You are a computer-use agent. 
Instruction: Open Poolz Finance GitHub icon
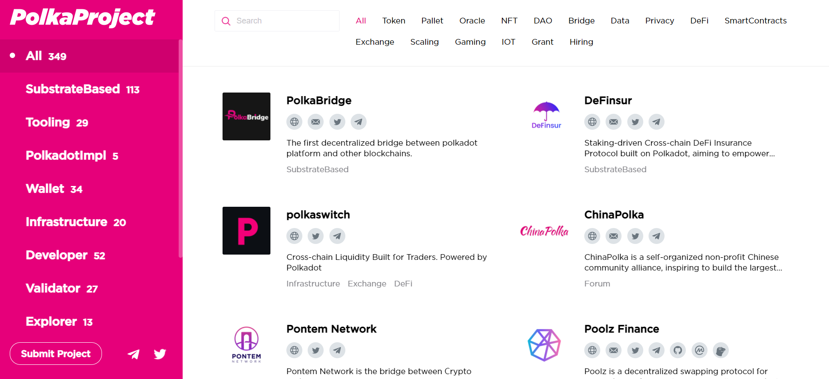(678, 350)
